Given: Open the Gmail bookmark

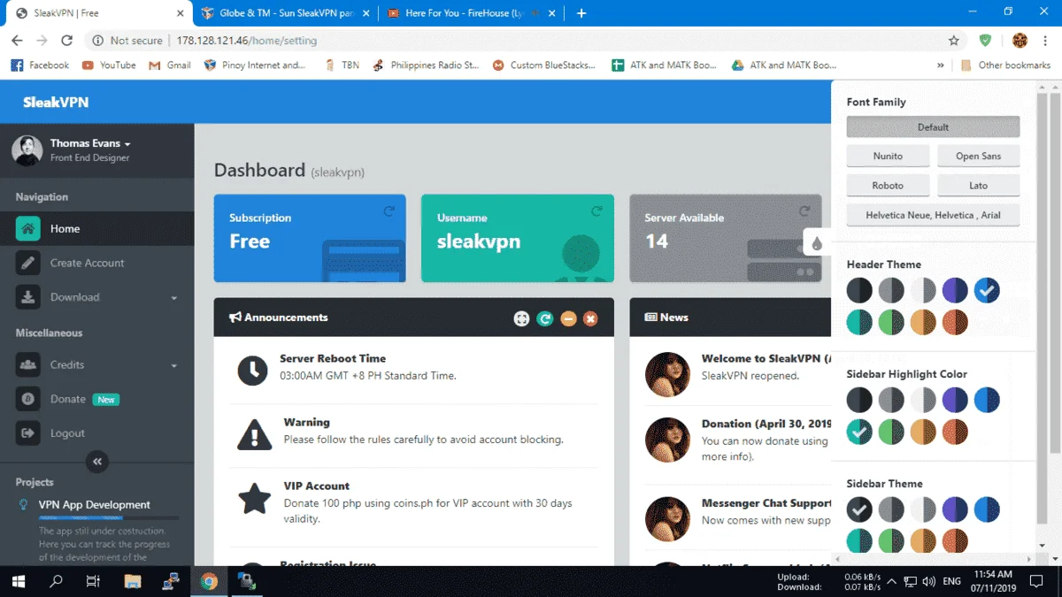Looking at the screenshot, I should click(170, 65).
